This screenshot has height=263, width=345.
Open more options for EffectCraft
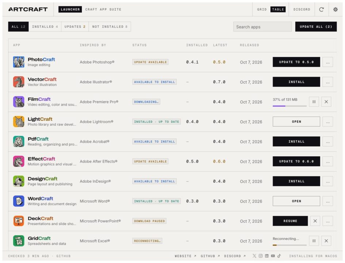(x=327, y=161)
